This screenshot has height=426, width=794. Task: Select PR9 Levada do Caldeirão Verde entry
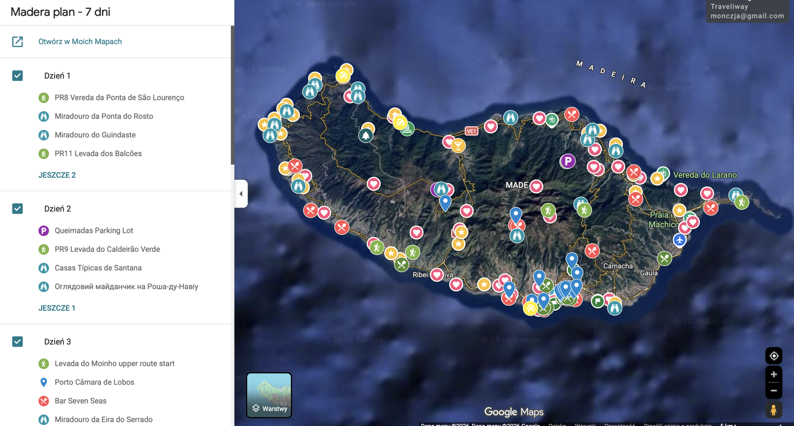point(107,249)
